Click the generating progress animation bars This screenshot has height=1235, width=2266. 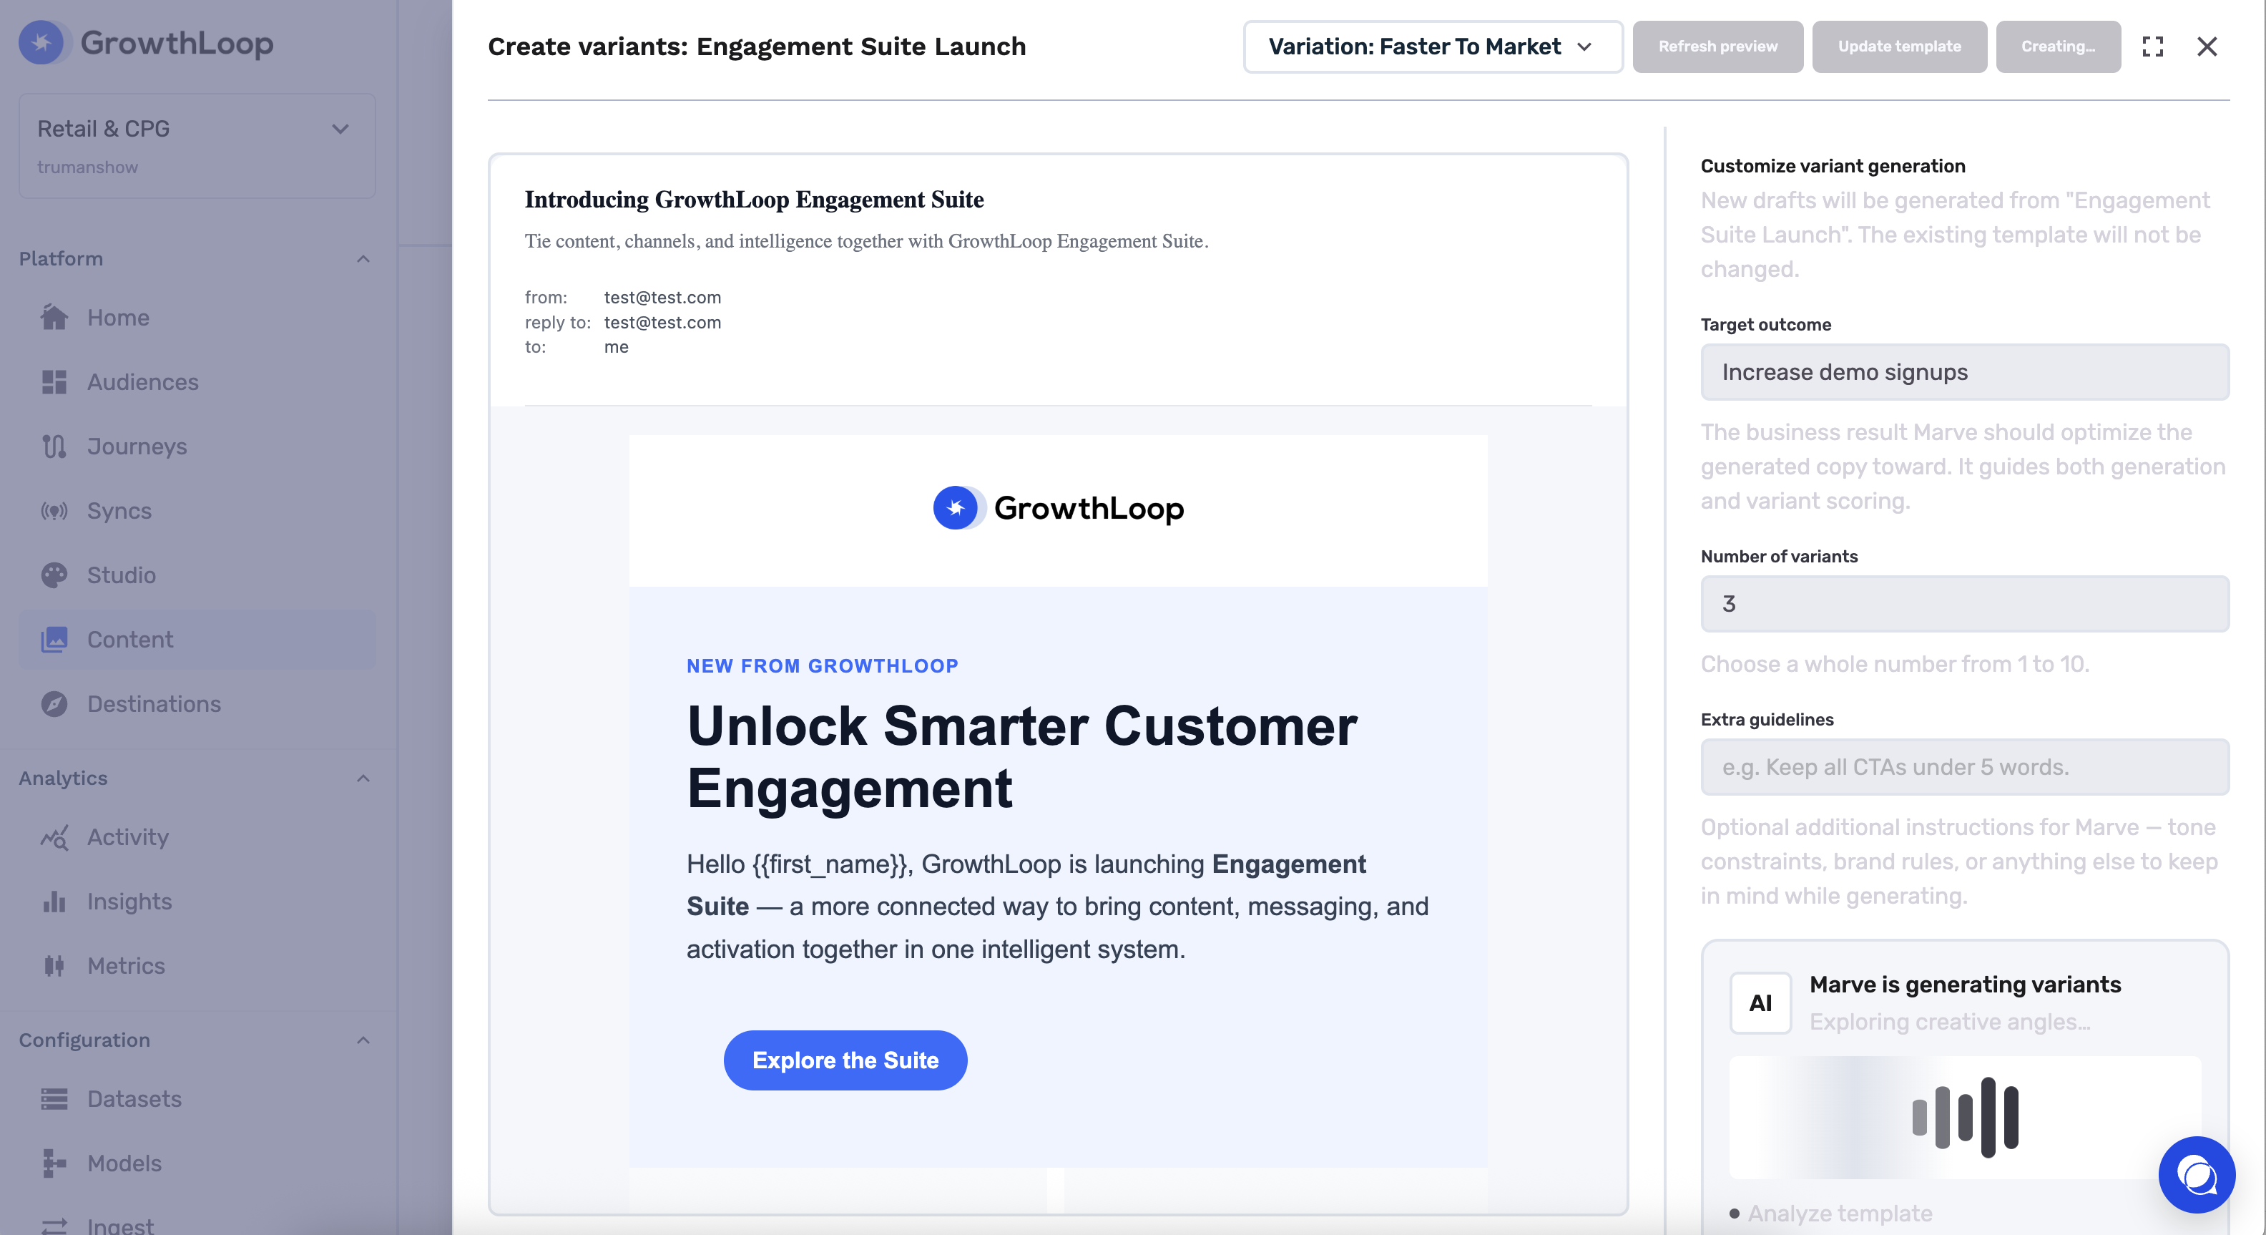[x=1965, y=1116]
